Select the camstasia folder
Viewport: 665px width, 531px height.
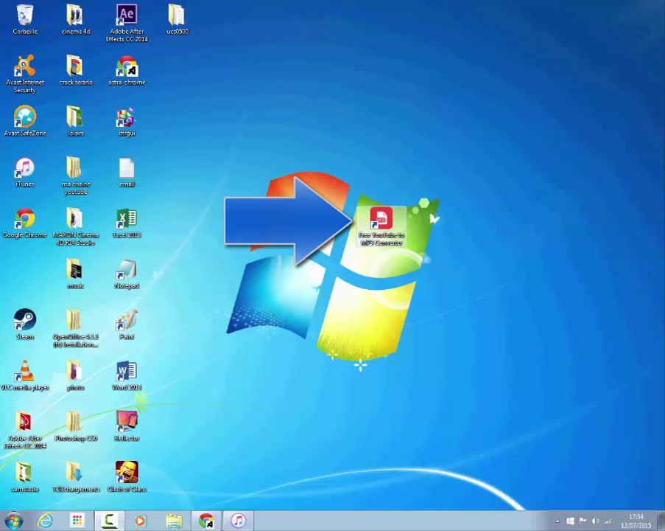24,477
